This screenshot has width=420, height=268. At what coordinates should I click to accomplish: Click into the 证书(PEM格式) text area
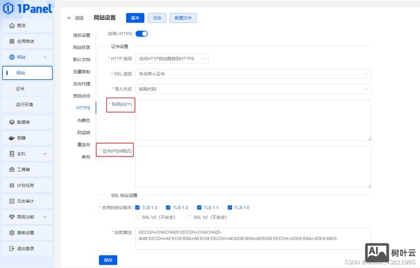click(253, 167)
